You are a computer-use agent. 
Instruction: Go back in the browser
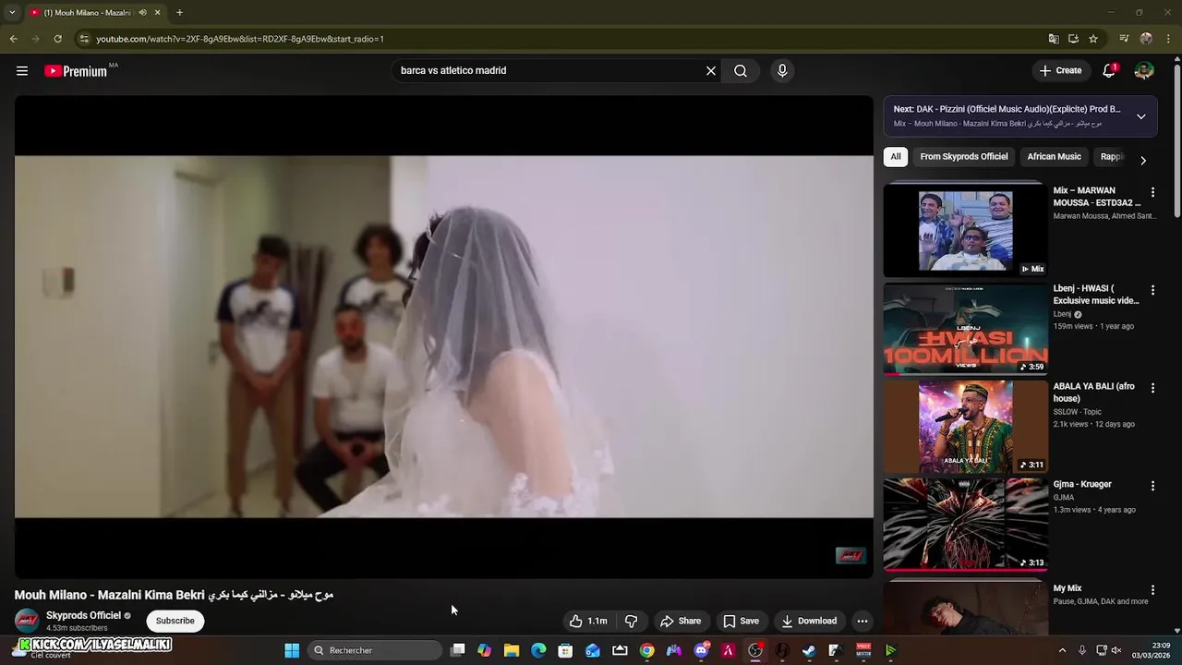pos(13,39)
